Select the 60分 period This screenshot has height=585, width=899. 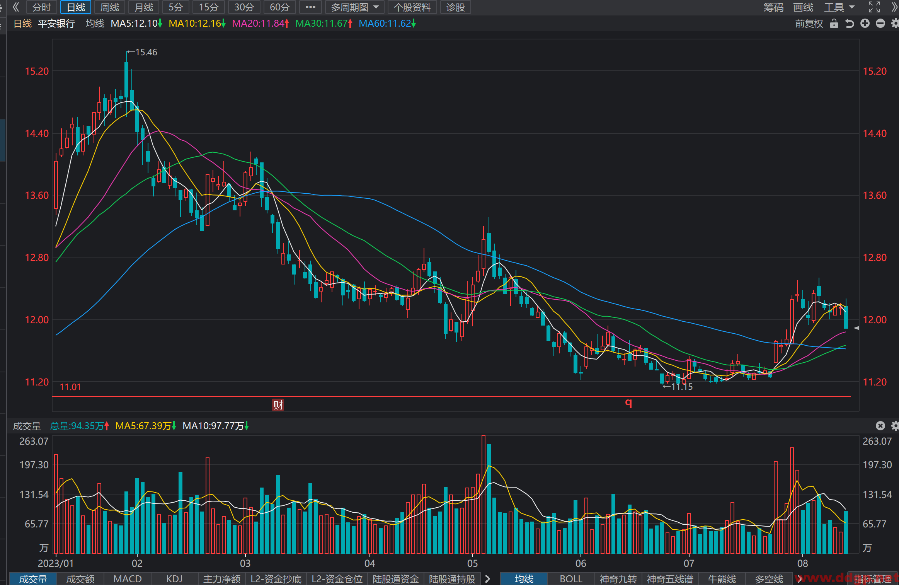(x=280, y=7)
